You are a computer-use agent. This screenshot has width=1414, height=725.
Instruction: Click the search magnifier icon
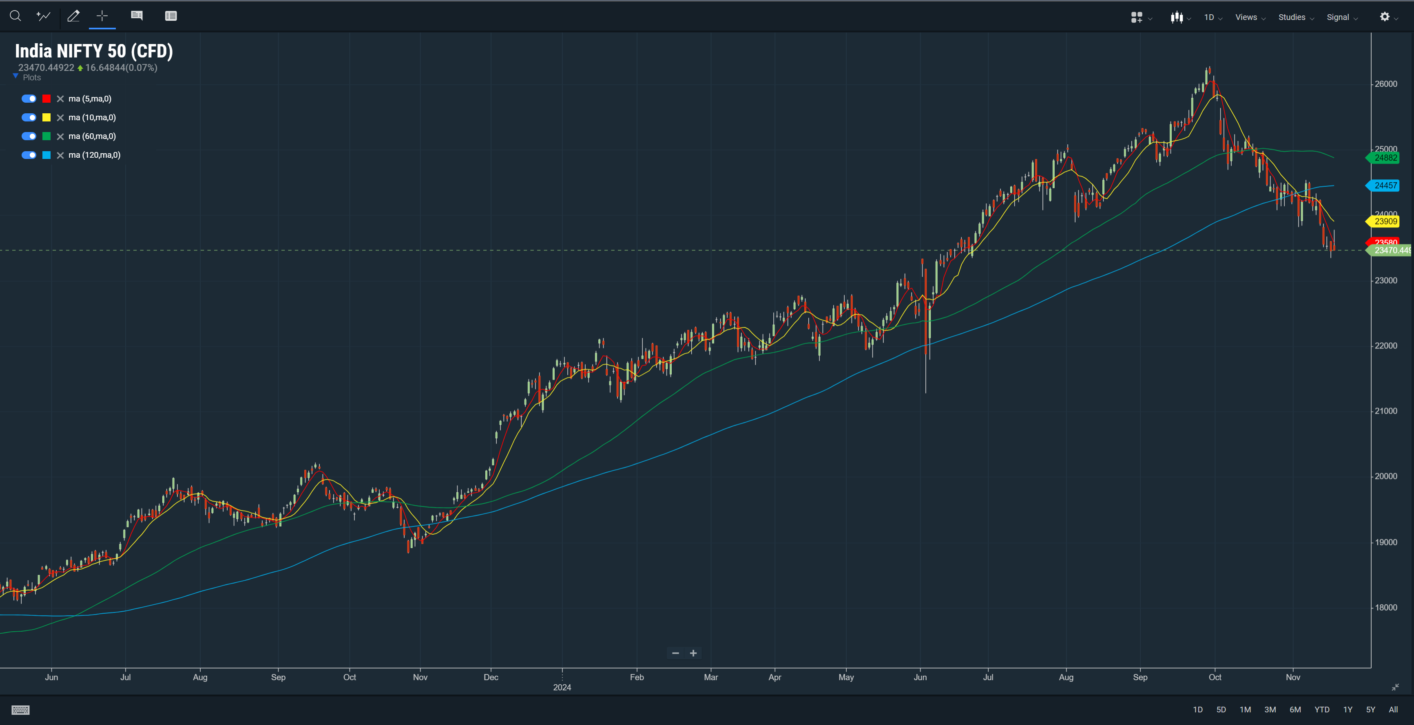coord(15,16)
